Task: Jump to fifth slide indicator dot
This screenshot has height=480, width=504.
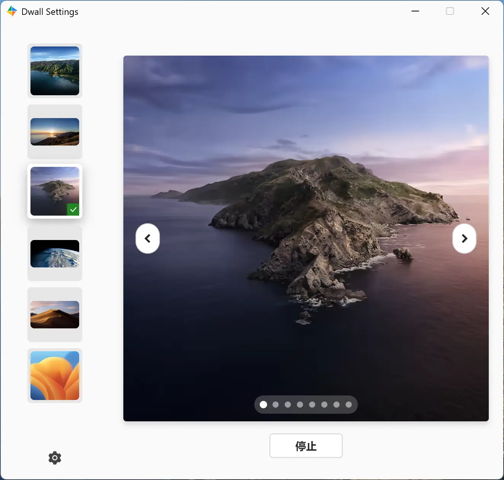Action: point(312,405)
